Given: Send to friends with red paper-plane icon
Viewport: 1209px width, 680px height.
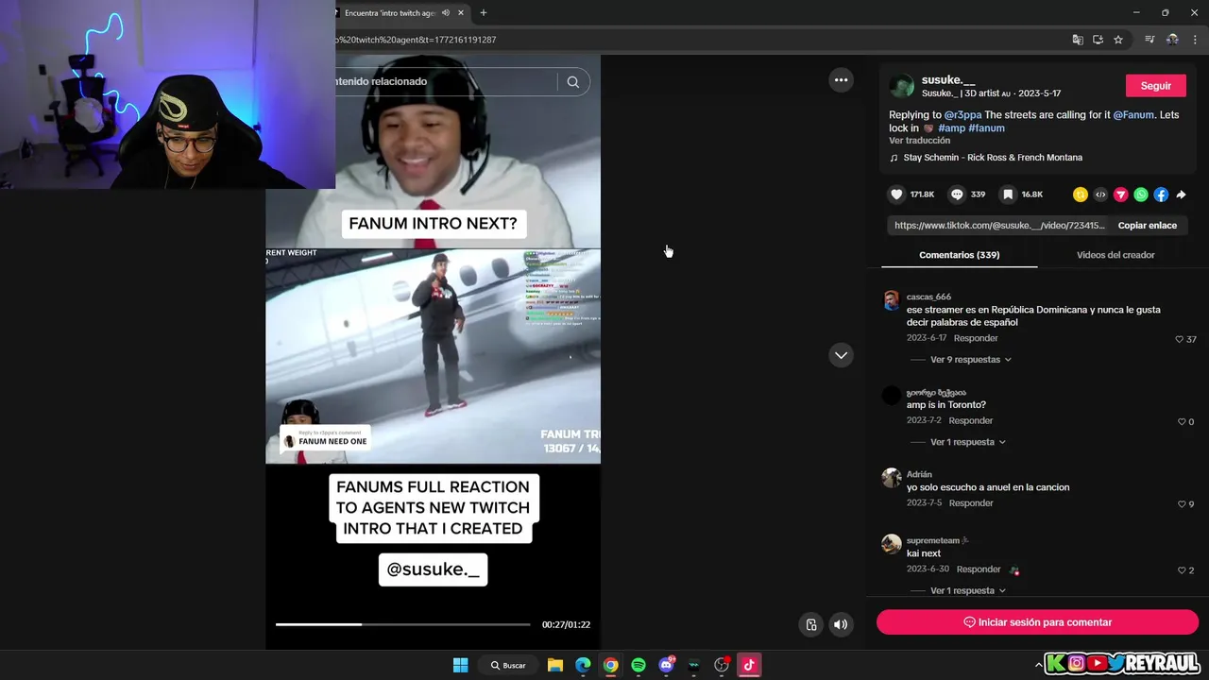Looking at the screenshot, I should (1121, 195).
